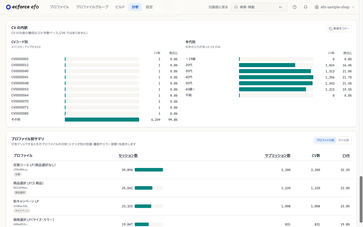Focus the 検索・移動 search field

pyautogui.click(x=259, y=7)
